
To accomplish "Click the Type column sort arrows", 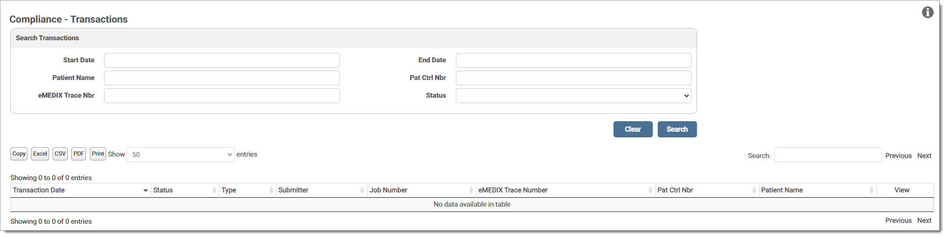I will [271, 190].
